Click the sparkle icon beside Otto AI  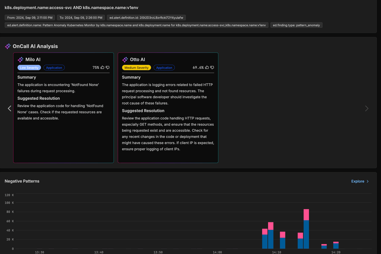[x=125, y=59]
